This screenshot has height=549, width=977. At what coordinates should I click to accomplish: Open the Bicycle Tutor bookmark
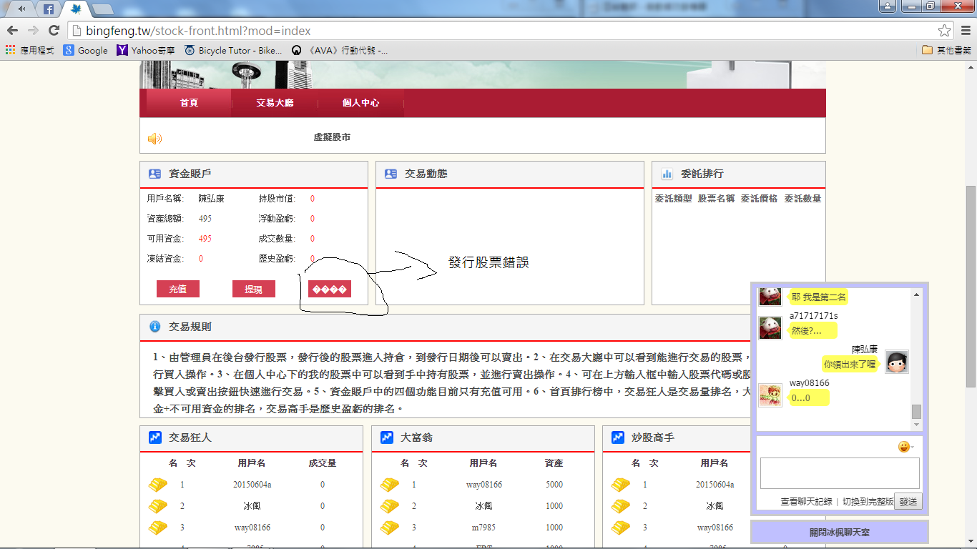click(x=232, y=50)
